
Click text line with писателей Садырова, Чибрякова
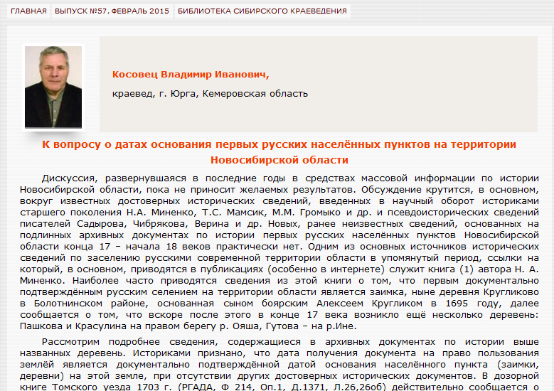click(x=279, y=223)
